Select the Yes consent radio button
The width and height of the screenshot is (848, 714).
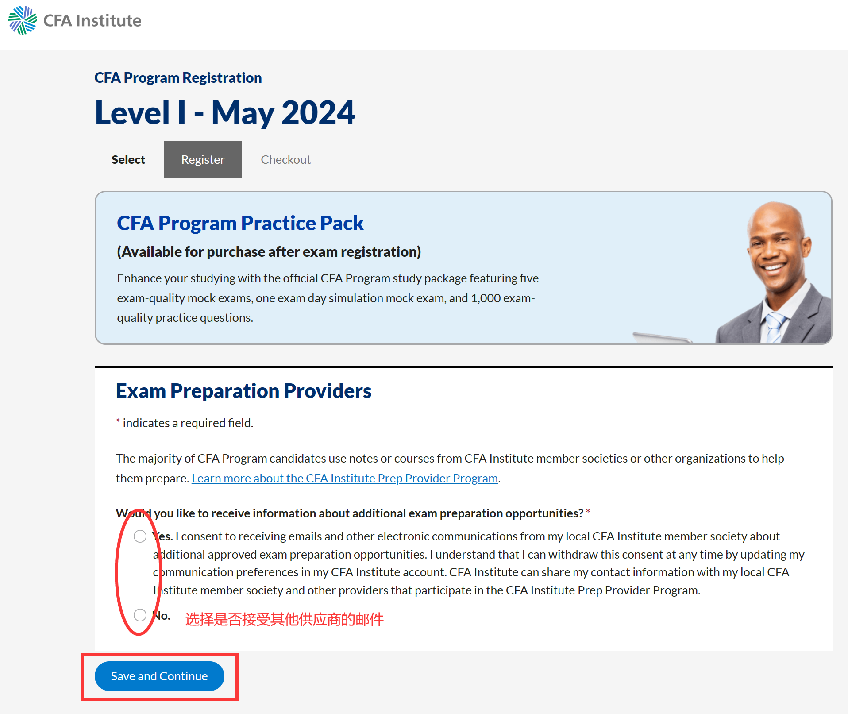click(x=140, y=536)
